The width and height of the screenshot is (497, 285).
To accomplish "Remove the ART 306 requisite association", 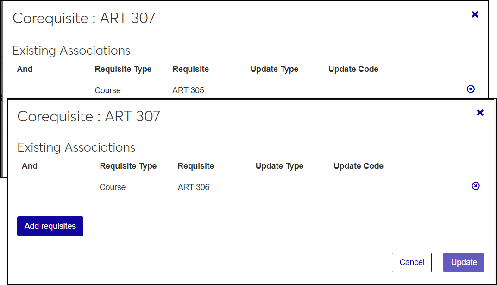I will 475,186.
